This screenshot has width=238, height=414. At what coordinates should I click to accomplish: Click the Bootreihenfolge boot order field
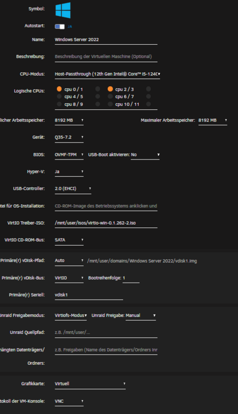point(131,278)
